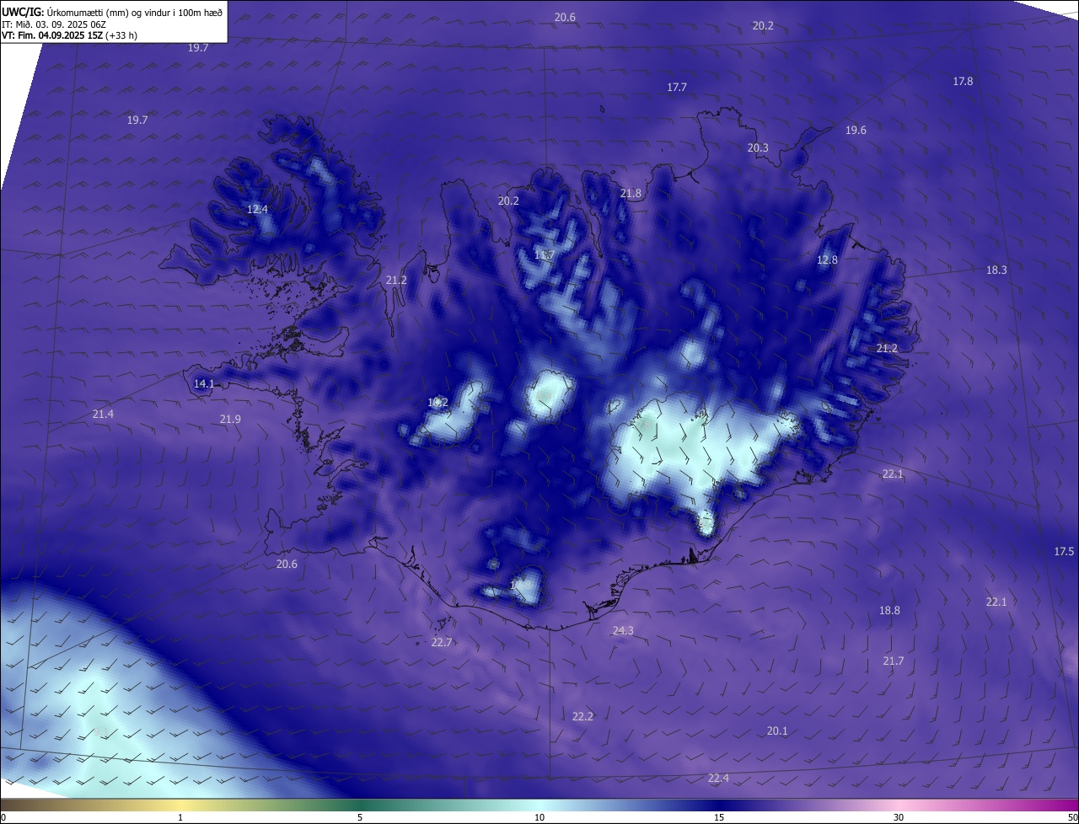Viewport: 1079px width, 824px height.
Task: Click the 17.5 value label
Action: pyautogui.click(x=1064, y=552)
